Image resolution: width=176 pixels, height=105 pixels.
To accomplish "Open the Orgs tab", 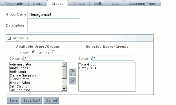I will click(115, 3).
